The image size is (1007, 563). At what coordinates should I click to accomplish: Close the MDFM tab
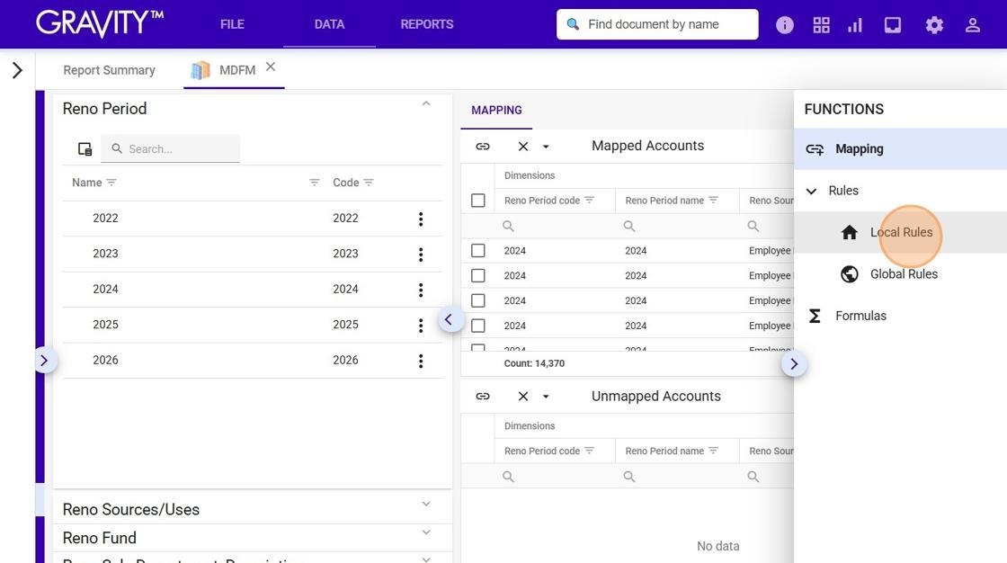[x=271, y=67]
